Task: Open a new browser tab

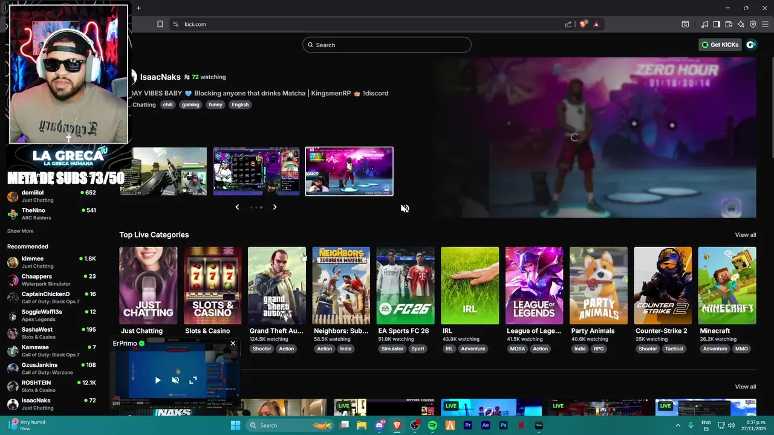Action: coord(138,8)
